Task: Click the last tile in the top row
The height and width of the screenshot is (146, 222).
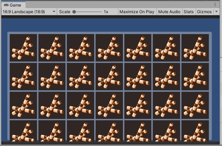Action: tap(195, 48)
